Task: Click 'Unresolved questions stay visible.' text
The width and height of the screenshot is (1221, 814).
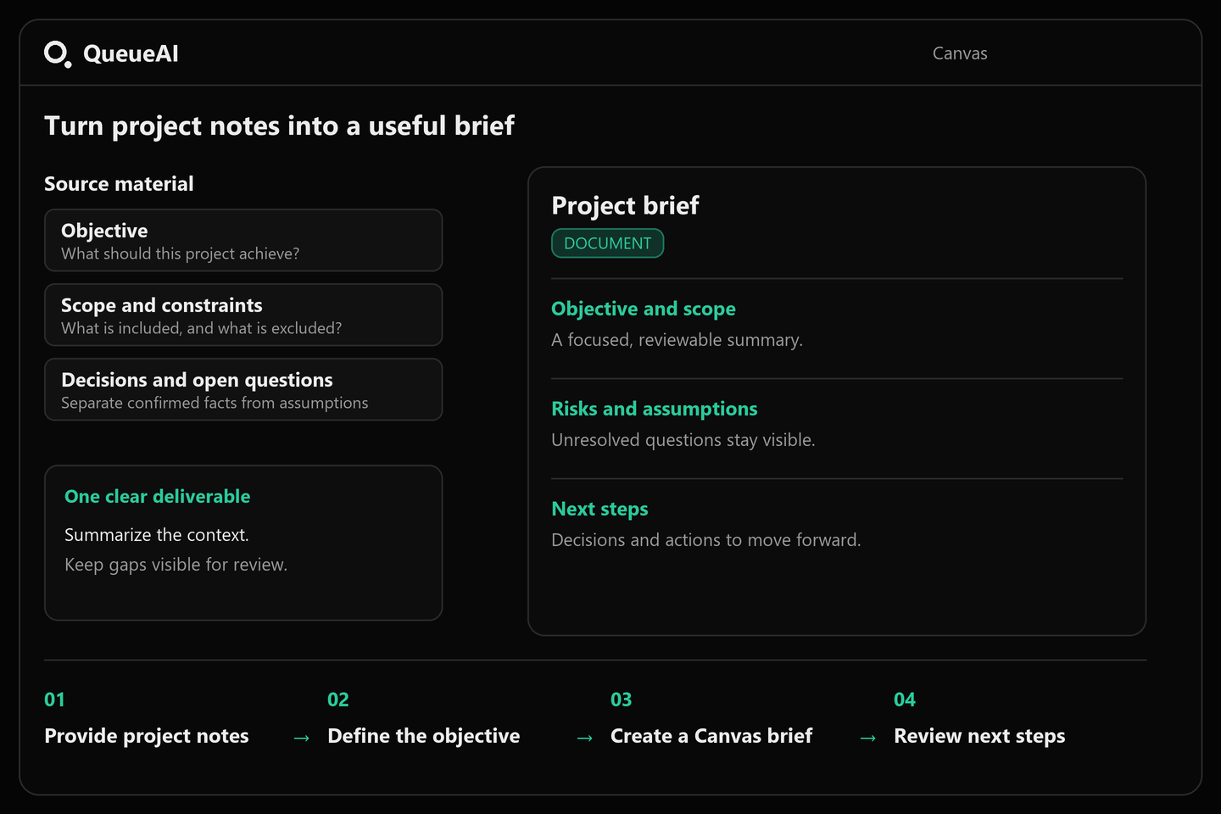Action: pyautogui.click(x=683, y=440)
